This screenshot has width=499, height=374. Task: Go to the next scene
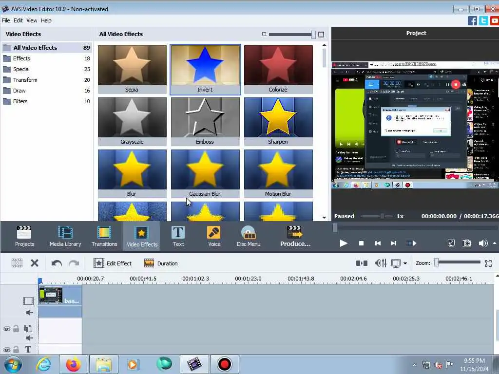tap(411, 243)
